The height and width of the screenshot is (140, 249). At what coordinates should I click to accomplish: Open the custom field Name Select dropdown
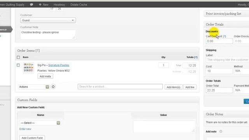click(40, 123)
